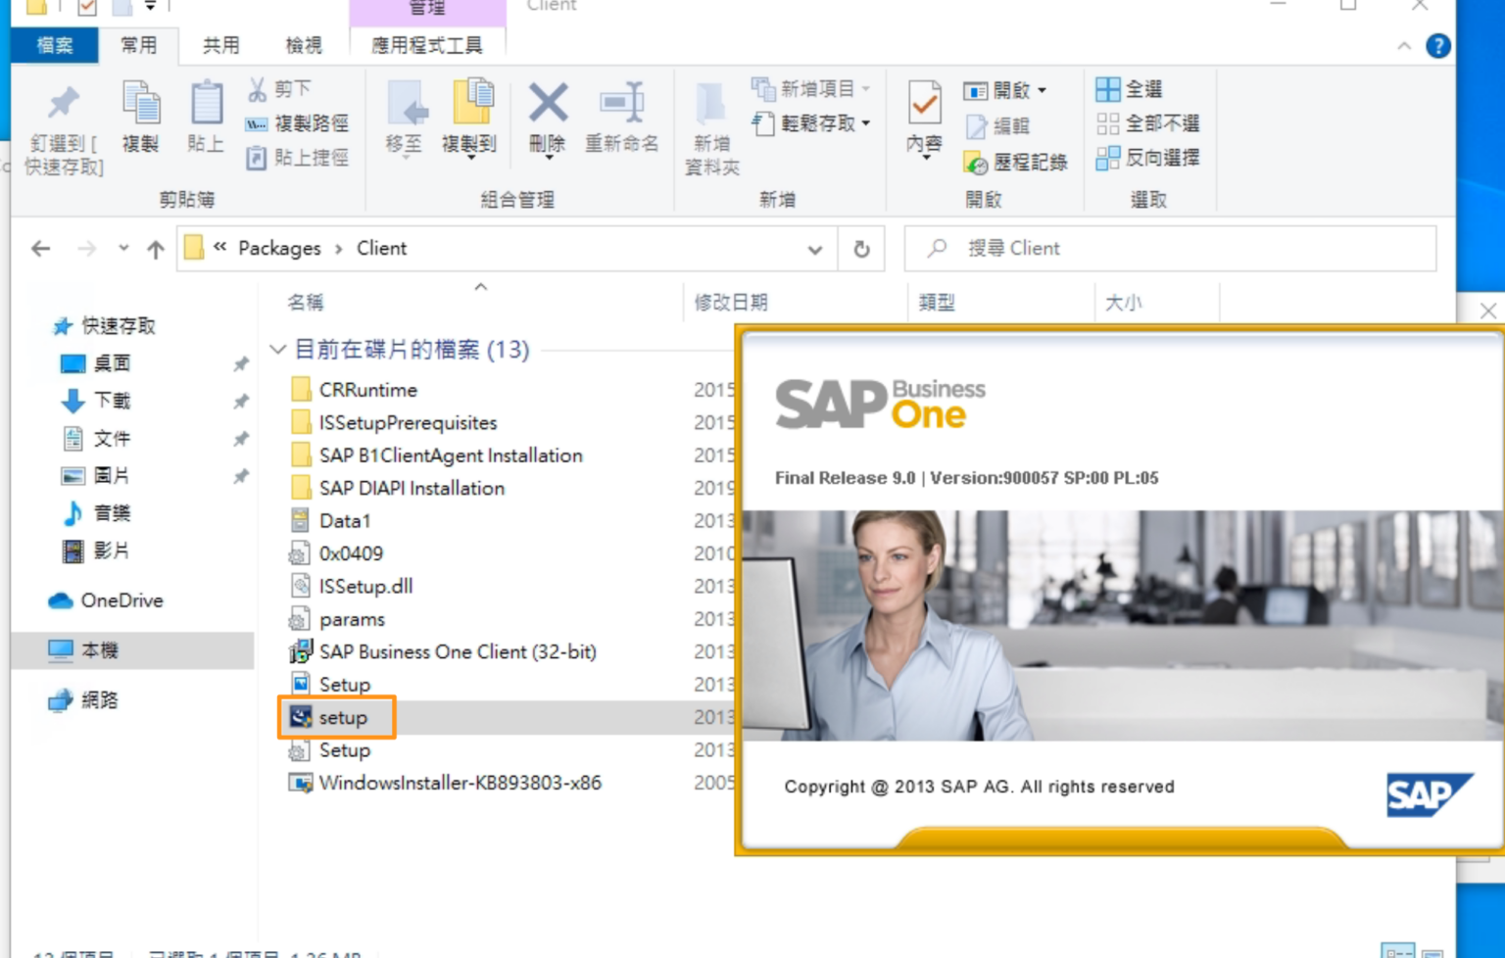Click the 歷程記錄 (History) icon

[1016, 163]
